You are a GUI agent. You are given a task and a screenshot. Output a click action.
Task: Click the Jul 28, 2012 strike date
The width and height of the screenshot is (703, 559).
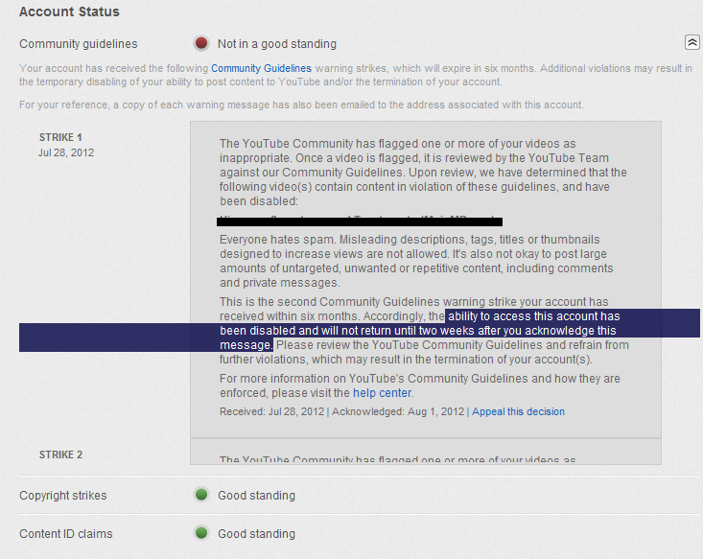[x=66, y=152]
